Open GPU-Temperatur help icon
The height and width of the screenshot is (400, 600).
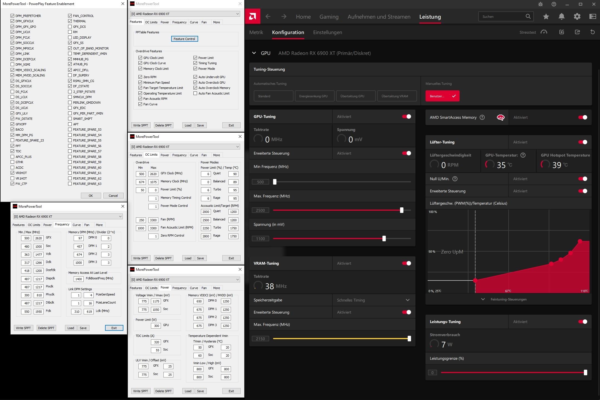click(523, 155)
